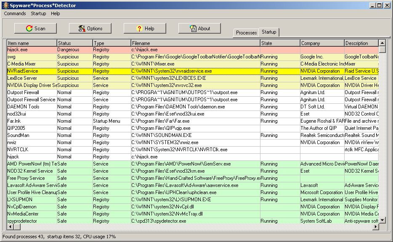The width and height of the screenshot is (393, 242).
Task: Sort by Type column header
Action: [112, 43]
